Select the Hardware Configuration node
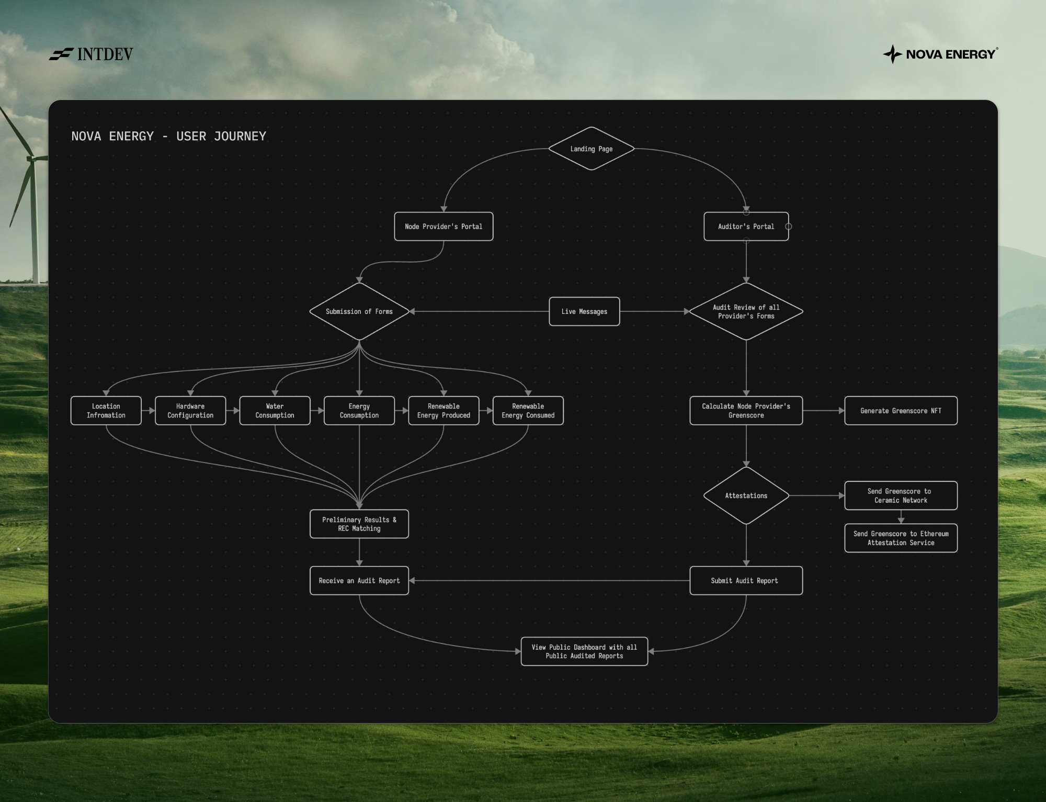This screenshot has height=802, width=1046. (190, 411)
